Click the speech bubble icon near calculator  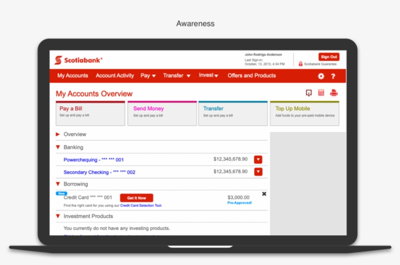[x=309, y=93]
